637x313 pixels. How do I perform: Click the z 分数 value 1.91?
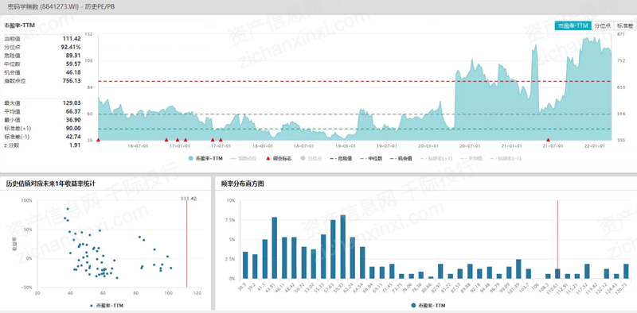(x=75, y=145)
